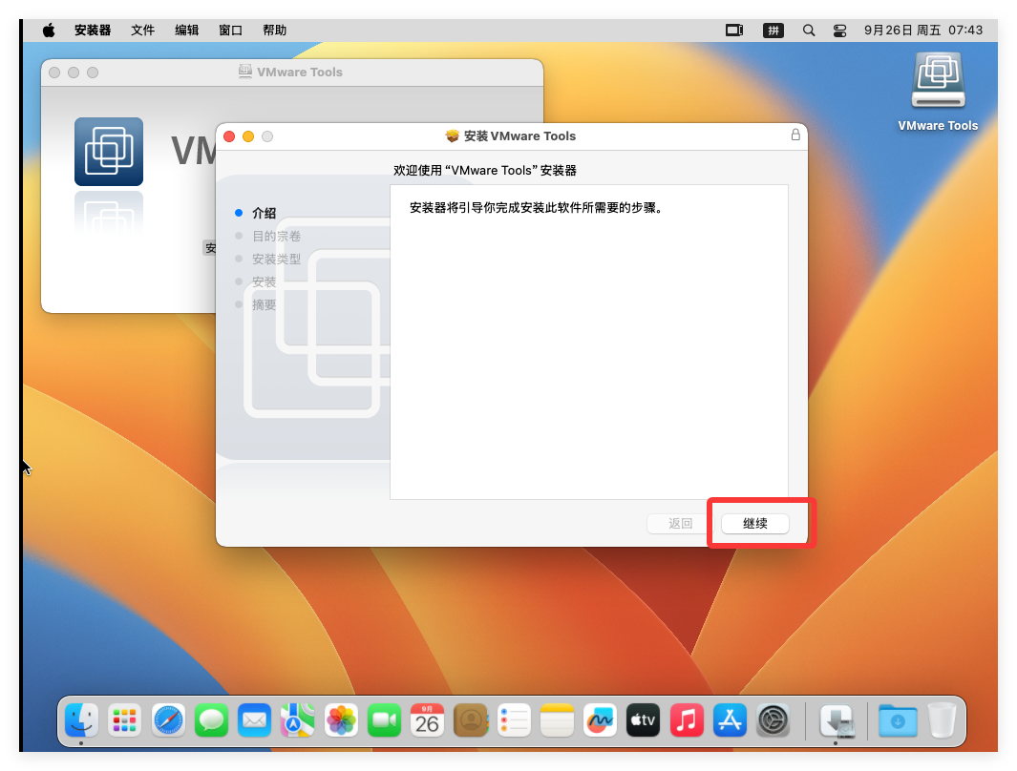Click the 继续 button in the installer

(755, 524)
